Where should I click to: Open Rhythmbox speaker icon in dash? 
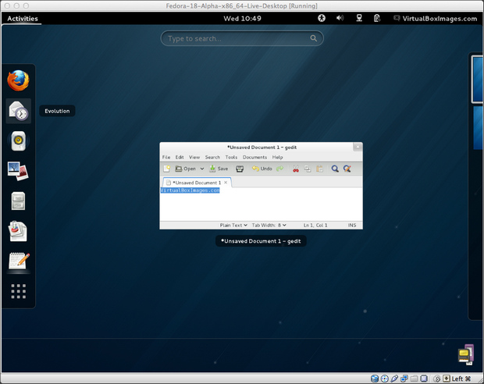[18, 140]
